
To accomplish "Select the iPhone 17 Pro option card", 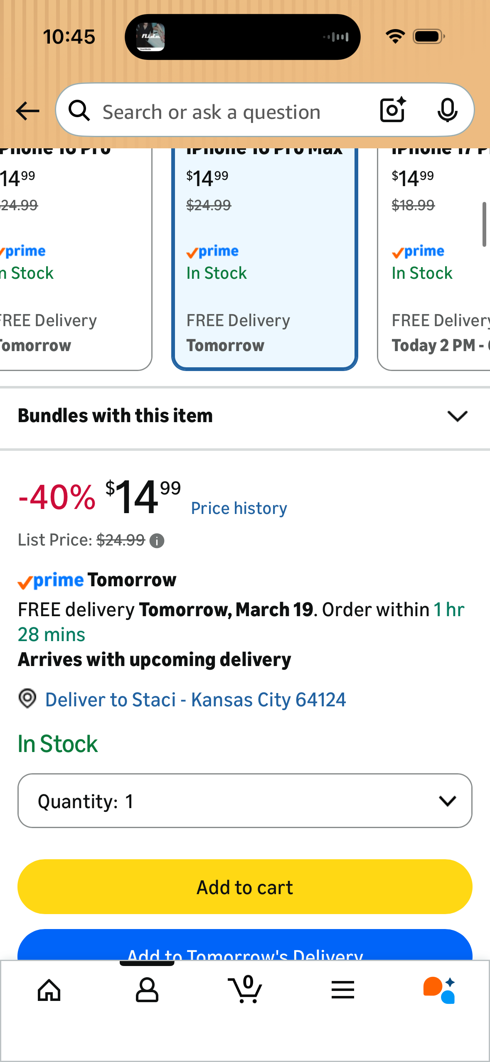I will [x=434, y=258].
